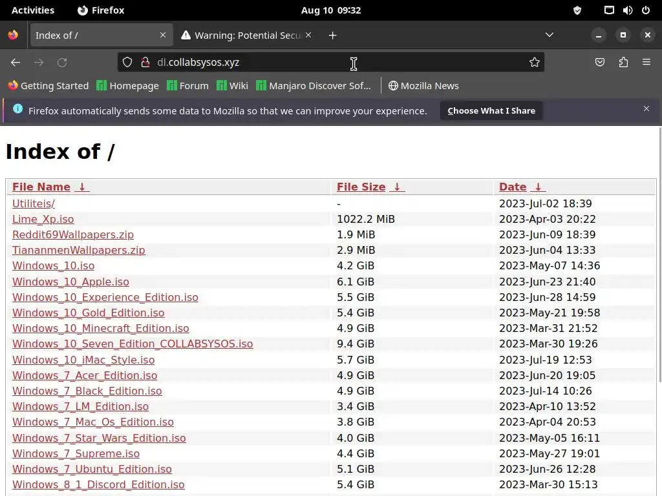662x496 pixels.
Task: Click Windows_7_LM_Edition.iso link
Action: point(80,407)
